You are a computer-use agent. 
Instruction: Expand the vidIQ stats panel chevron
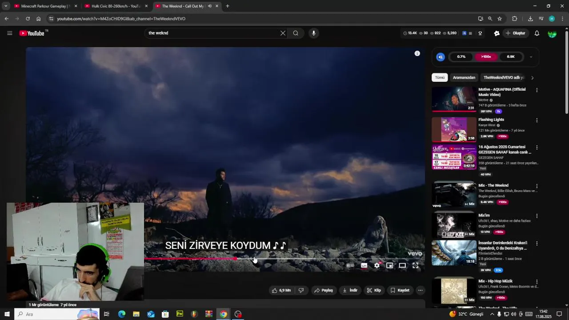[531, 57]
